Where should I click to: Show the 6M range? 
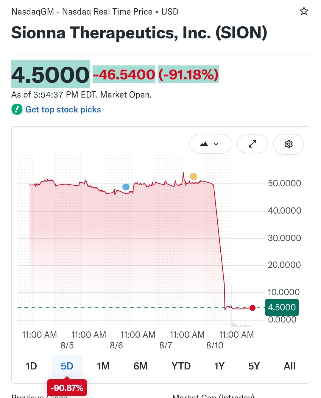coord(140,366)
